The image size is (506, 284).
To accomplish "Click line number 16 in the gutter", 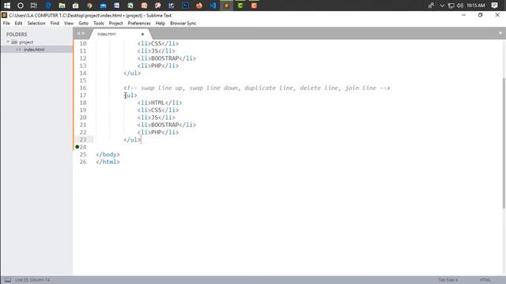I will click(83, 88).
